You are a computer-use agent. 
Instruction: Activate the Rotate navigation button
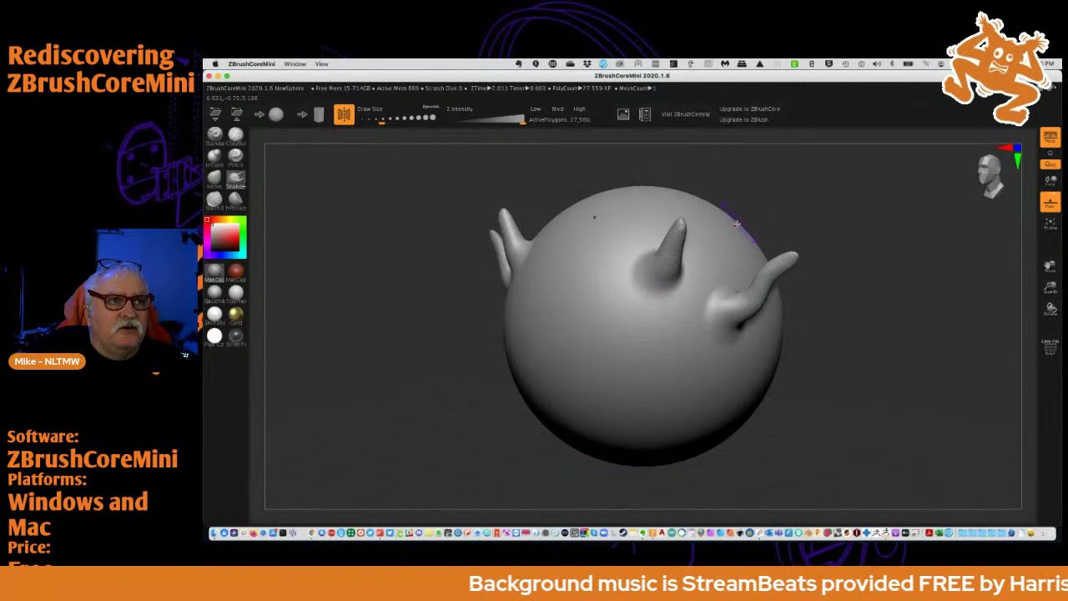pyautogui.click(x=1050, y=310)
